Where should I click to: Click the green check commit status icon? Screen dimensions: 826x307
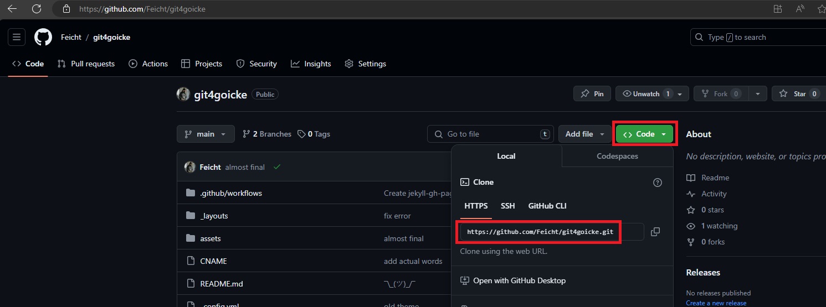click(x=277, y=167)
